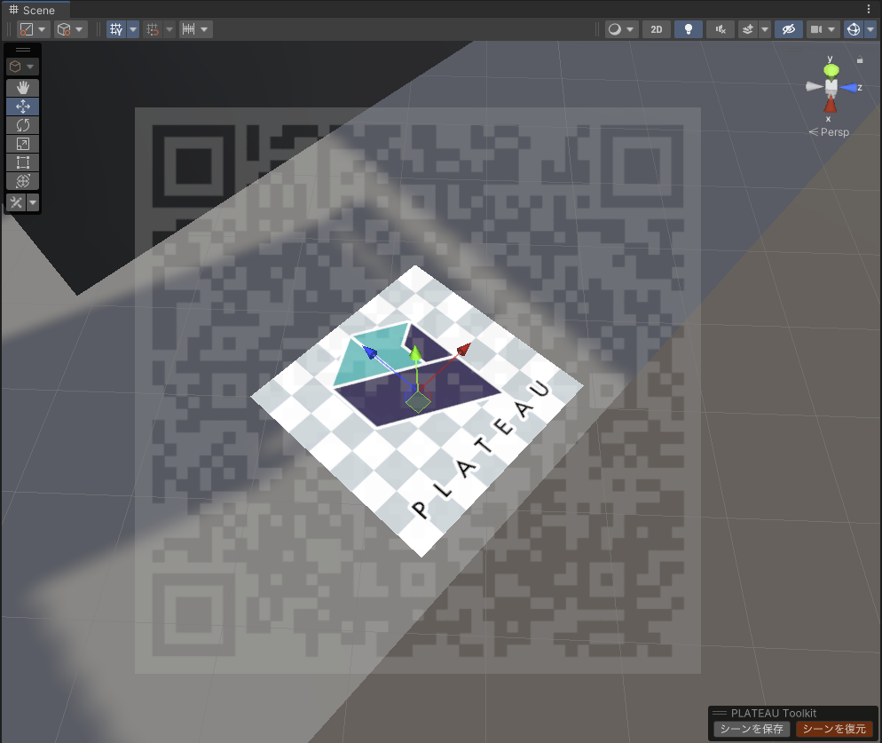Open the effects options dropdown arrow

point(765,29)
